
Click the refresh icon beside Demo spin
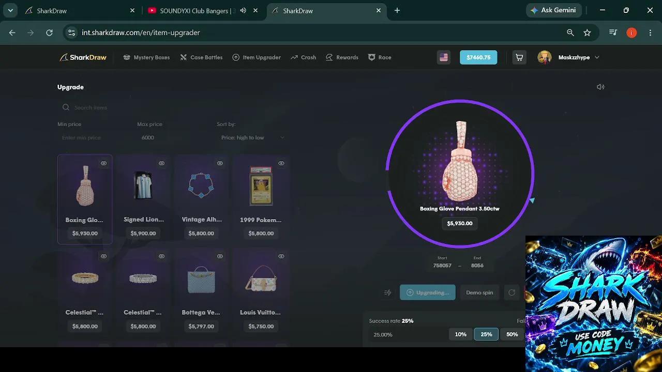pos(511,292)
